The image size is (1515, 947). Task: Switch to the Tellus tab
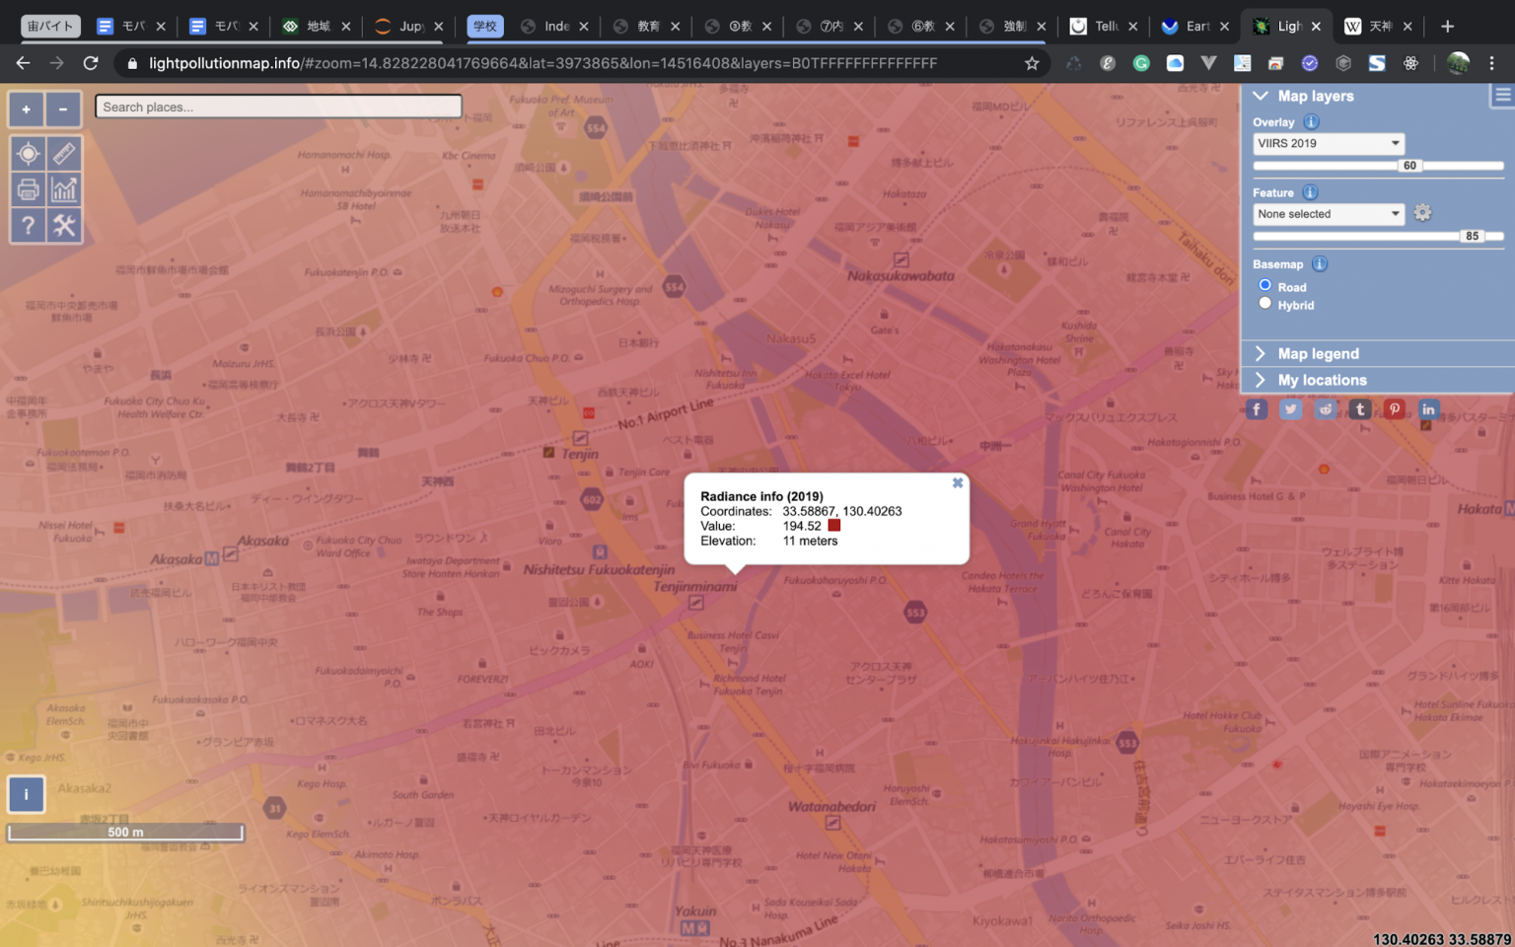click(x=1104, y=27)
